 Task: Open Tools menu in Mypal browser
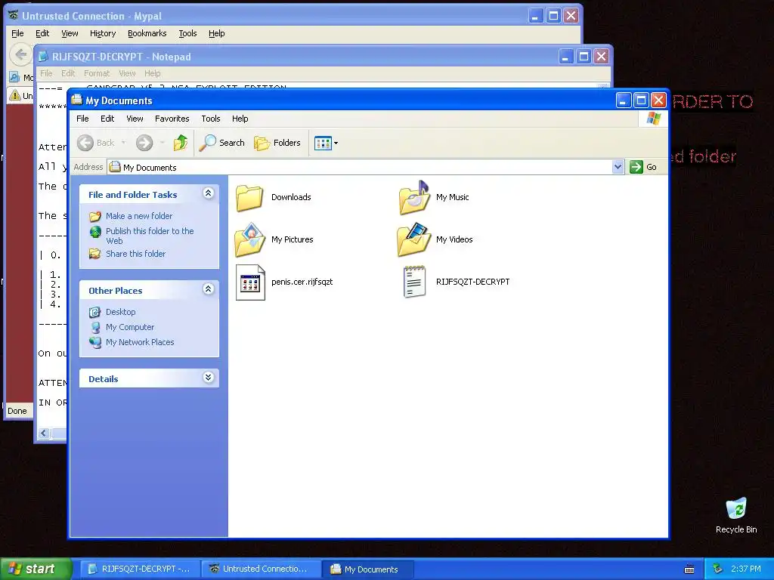click(x=187, y=33)
